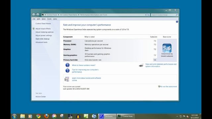Select the Processor row label
The image size is (212, 119).
click(x=68, y=41)
